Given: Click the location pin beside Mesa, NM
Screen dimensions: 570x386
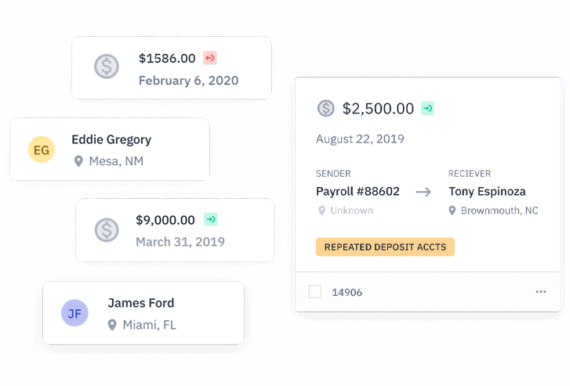Looking at the screenshot, I should (x=78, y=161).
